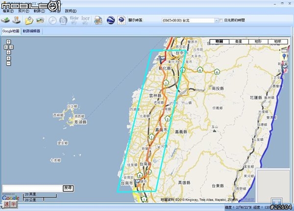Select the 地形 terrain view button
The image size is (294, 211).
[x=258, y=42]
